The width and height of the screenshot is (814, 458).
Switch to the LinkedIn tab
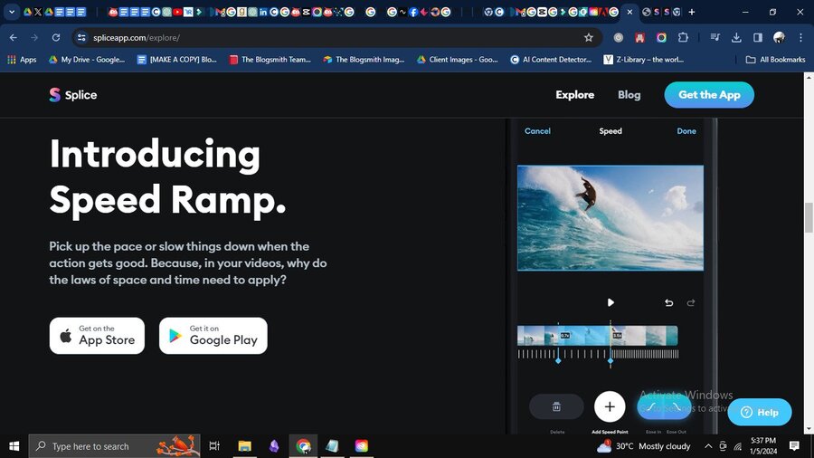click(263, 12)
